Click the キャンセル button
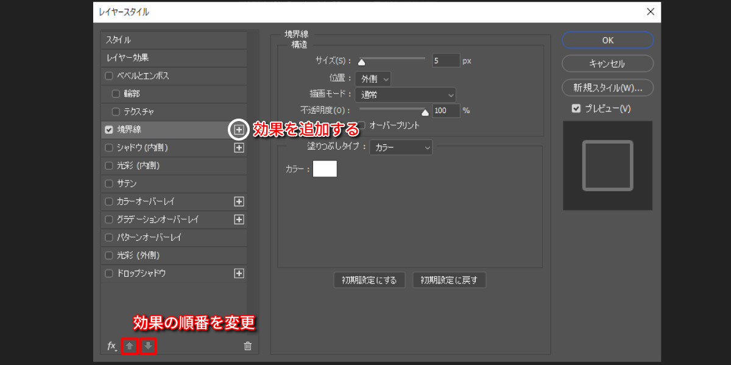 click(x=607, y=63)
